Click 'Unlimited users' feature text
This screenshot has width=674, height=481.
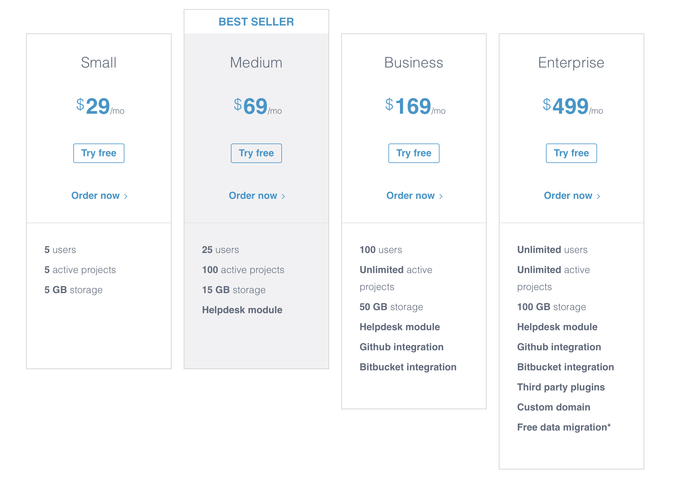pyautogui.click(x=552, y=250)
